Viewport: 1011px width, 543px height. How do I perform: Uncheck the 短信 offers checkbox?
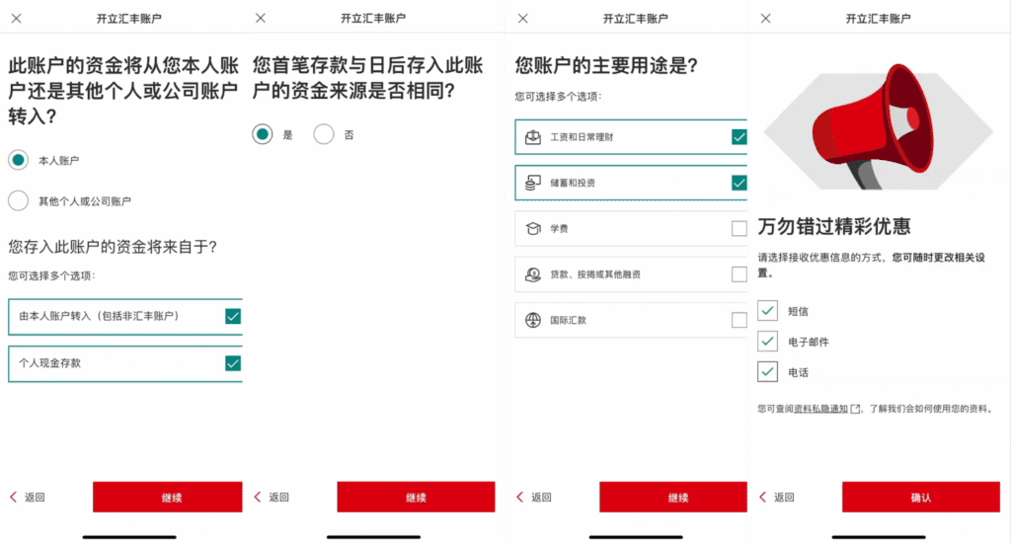pyautogui.click(x=767, y=311)
